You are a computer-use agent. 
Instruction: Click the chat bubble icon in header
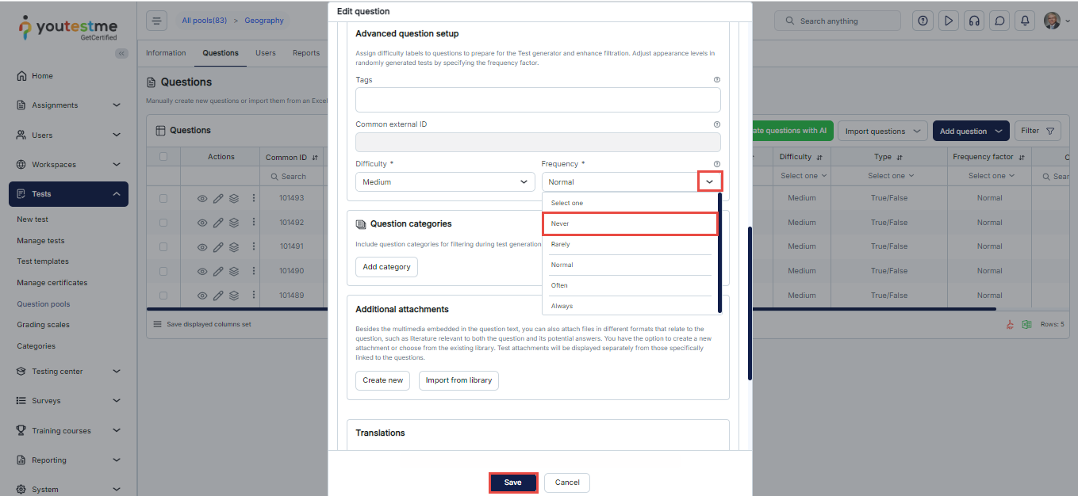pyautogui.click(x=1000, y=21)
